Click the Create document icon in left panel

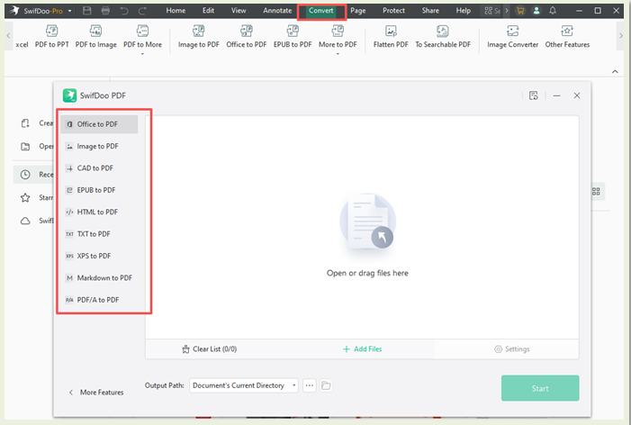click(25, 123)
